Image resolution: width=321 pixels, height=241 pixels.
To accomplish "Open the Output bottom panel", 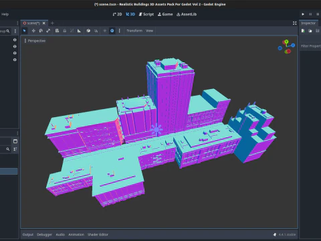I will pos(28,234).
